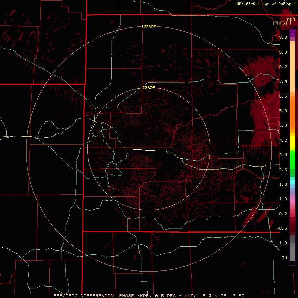Viewport: 298px width, 298px height.
Task: Click the -1.3 value on the color scale
Action: pyautogui.click(x=282, y=243)
